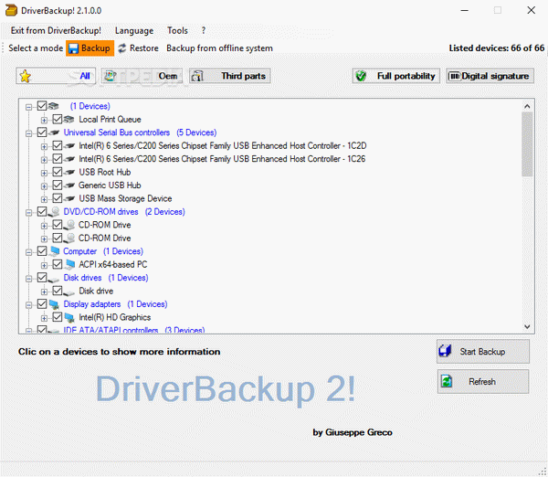Enable Full portability filter
The height and width of the screenshot is (477, 548).
click(x=396, y=76)
